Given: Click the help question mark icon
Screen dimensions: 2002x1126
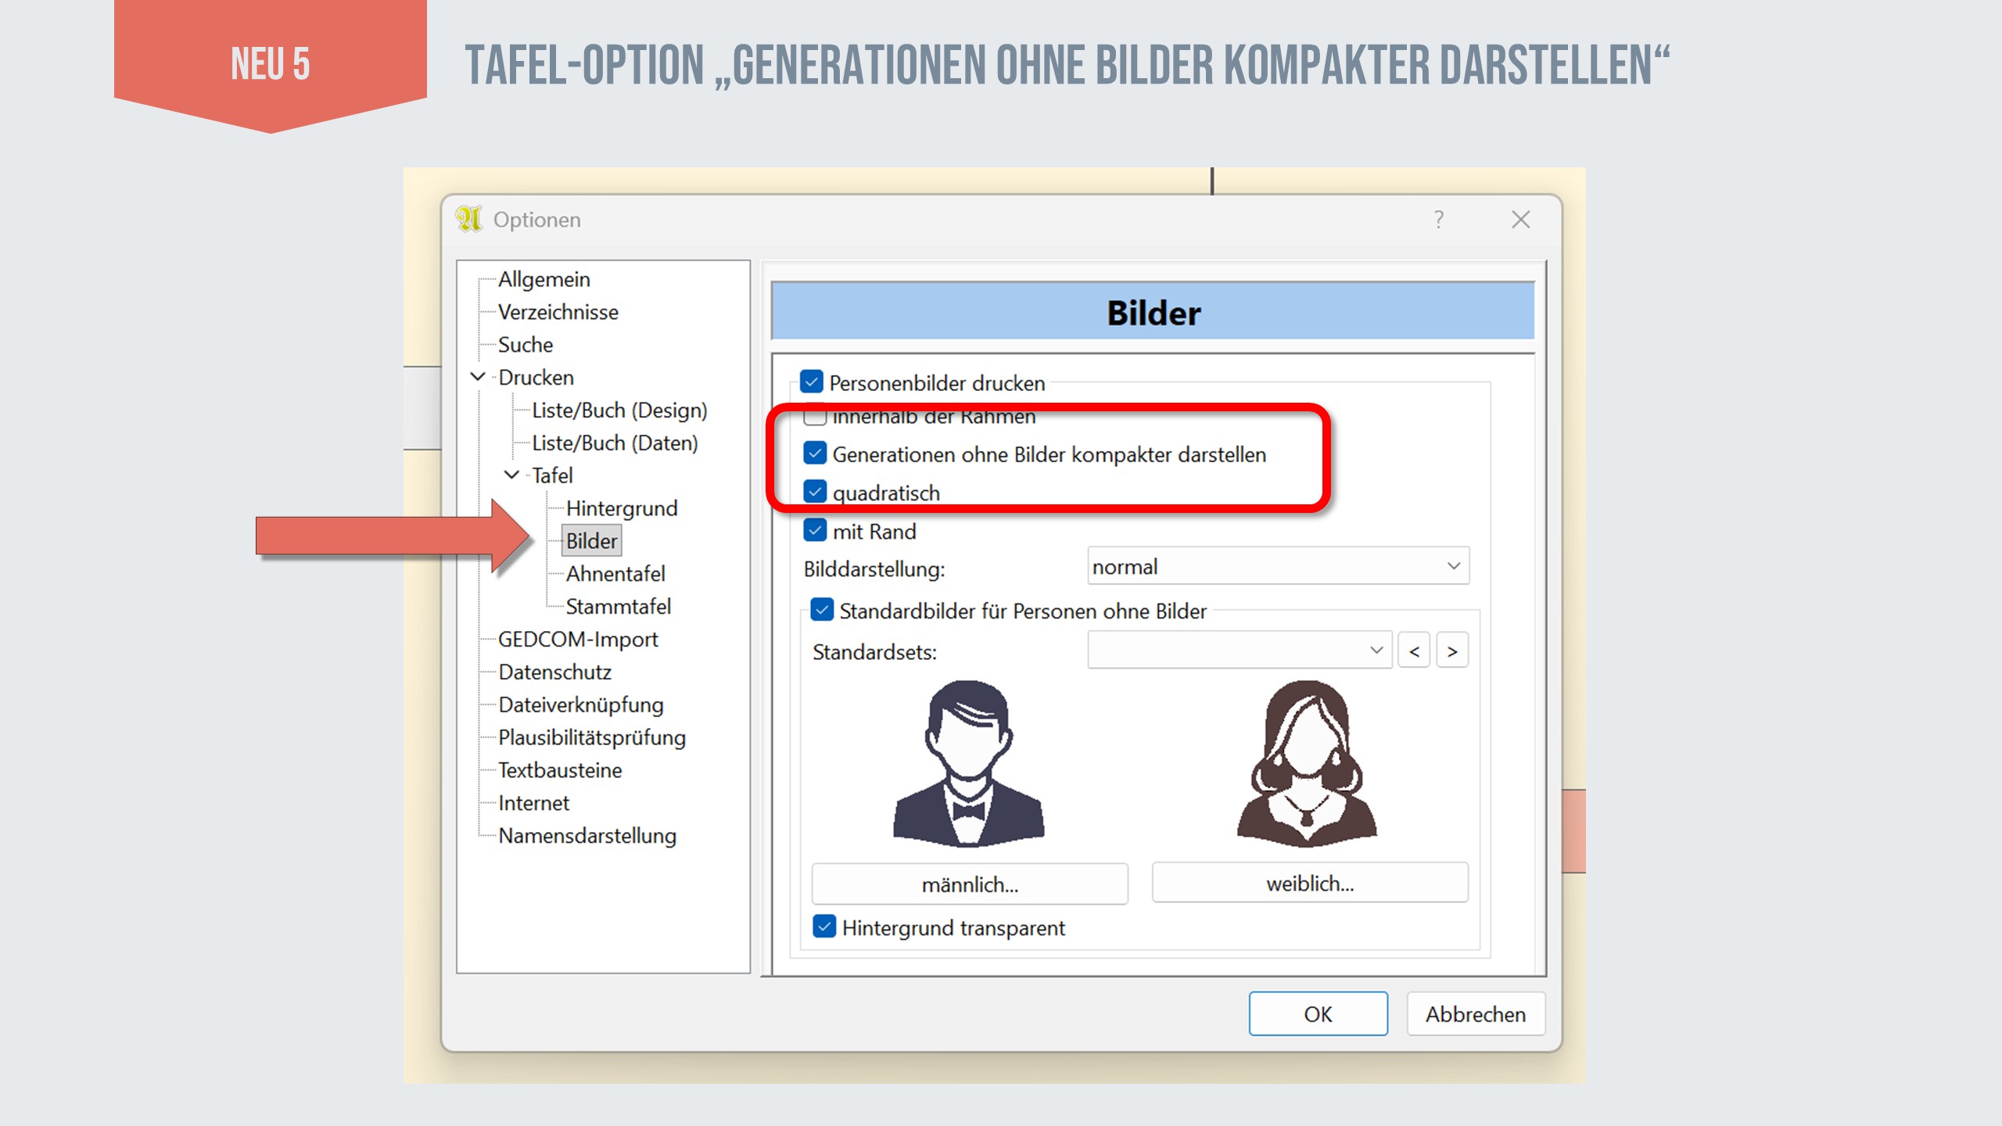Looking at the screenshot, I should coord(1438,220).
